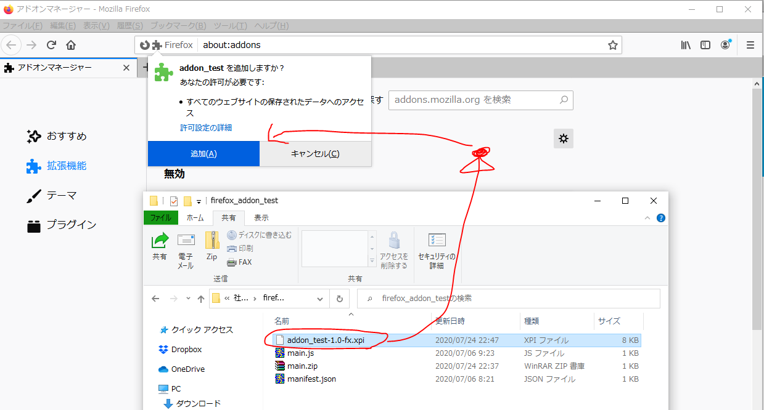The height and width of the screenshot is (410, 764).
Task: Click the properties icon in Explorer's quick access toolbar
Action: point(173,201)
